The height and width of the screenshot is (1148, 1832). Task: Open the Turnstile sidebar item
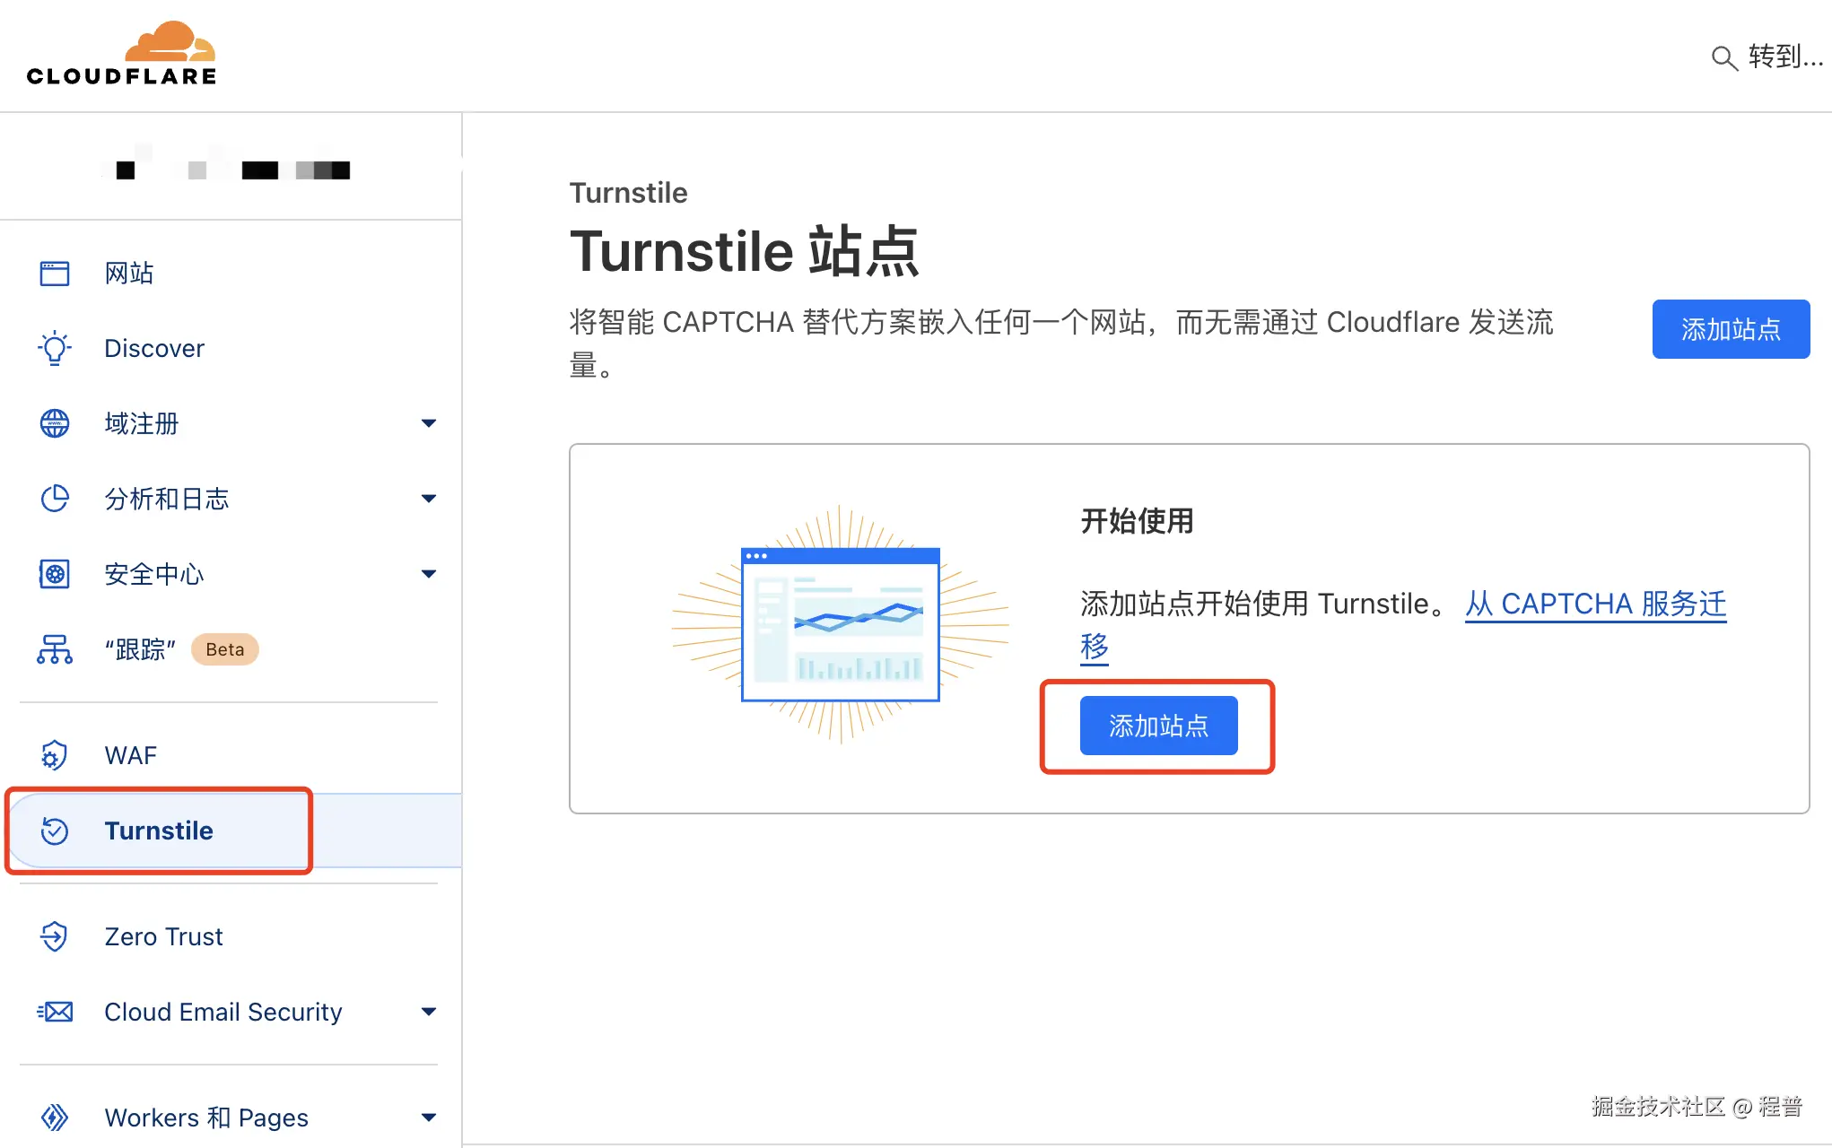159,831
